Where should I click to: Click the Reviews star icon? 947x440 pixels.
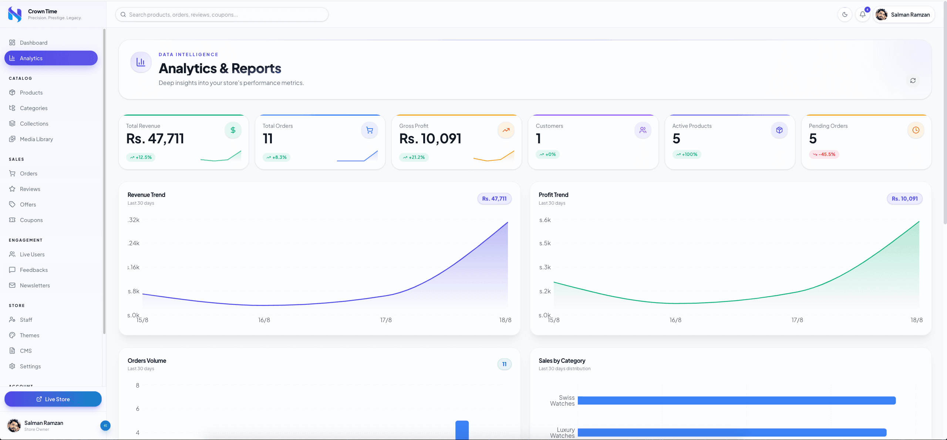[x=12, y=189]
